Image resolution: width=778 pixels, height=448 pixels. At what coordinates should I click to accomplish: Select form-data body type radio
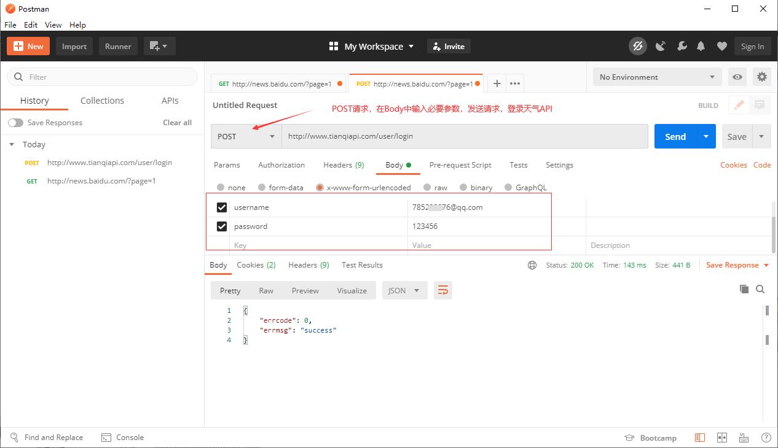[x=262, y=187]
